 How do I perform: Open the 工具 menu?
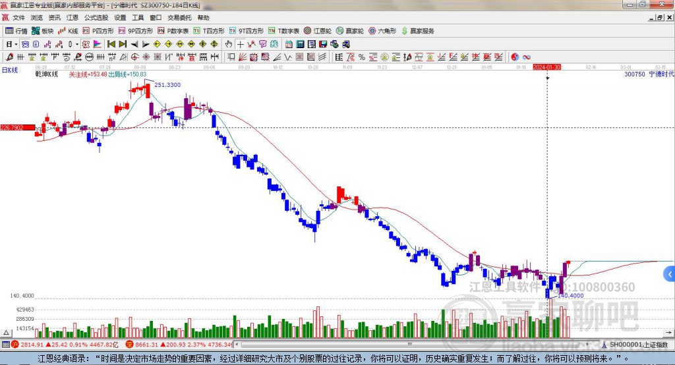(x=138, y=18)
